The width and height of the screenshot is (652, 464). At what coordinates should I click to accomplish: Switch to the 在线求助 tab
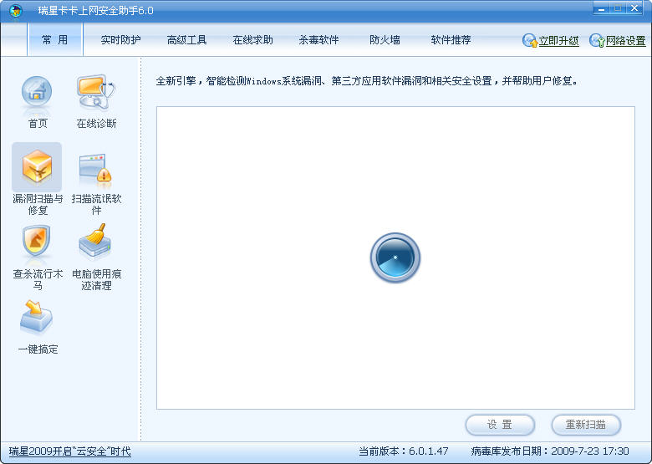252,40
